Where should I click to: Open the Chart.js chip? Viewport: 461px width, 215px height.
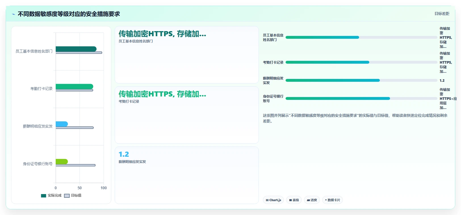273,200
